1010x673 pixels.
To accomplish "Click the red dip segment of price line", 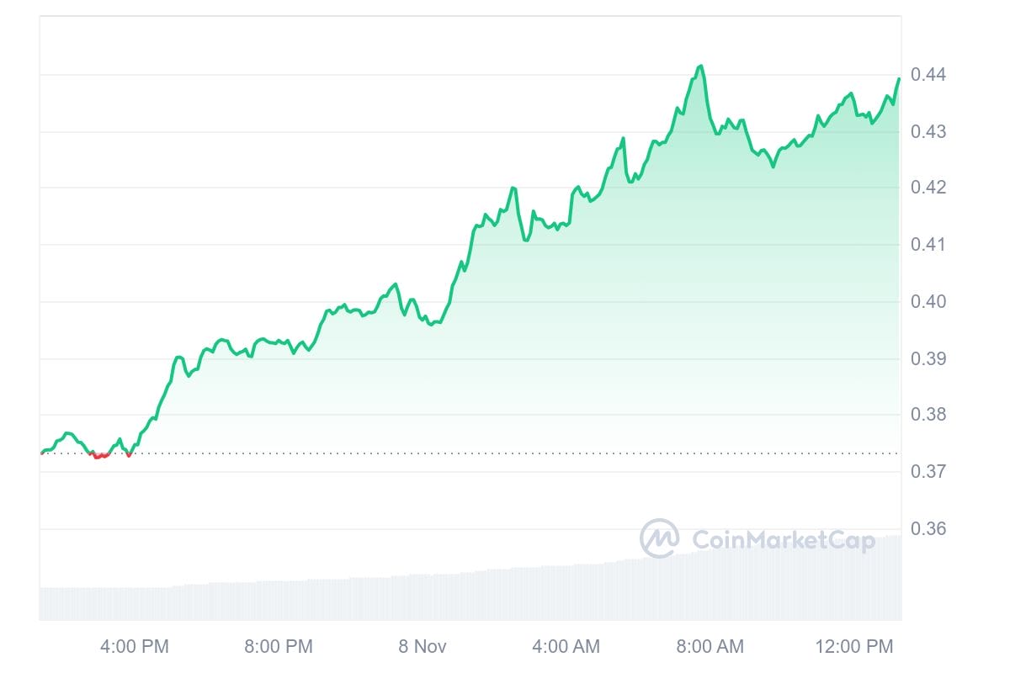I will click(101, 456).
